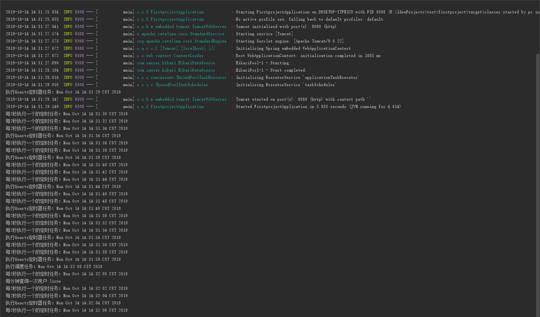Click the 'No active profile set' log message
The image size is (540, 317).
pyautogui.click(x=310, y=20)
